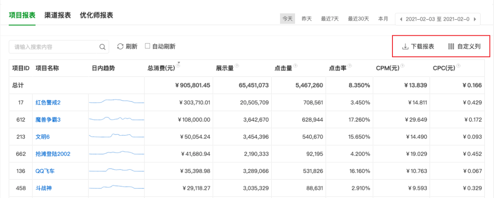The image size is (494, 198).
Task: Open project link 红色警戒2
Action: tap(48, 102)
